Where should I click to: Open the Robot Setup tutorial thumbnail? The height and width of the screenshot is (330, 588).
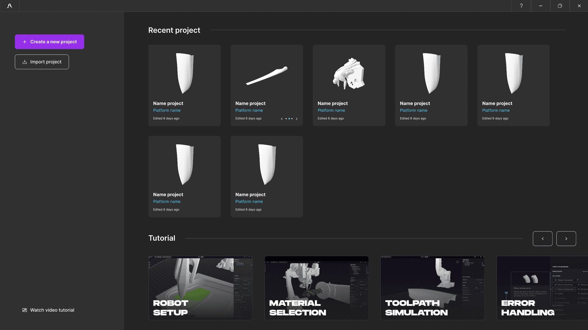click(200, 288)
